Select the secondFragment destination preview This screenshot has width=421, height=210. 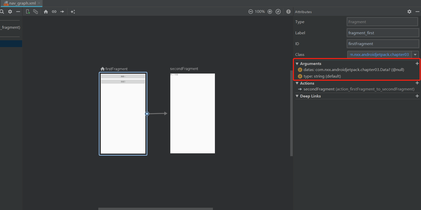point(192,113)
